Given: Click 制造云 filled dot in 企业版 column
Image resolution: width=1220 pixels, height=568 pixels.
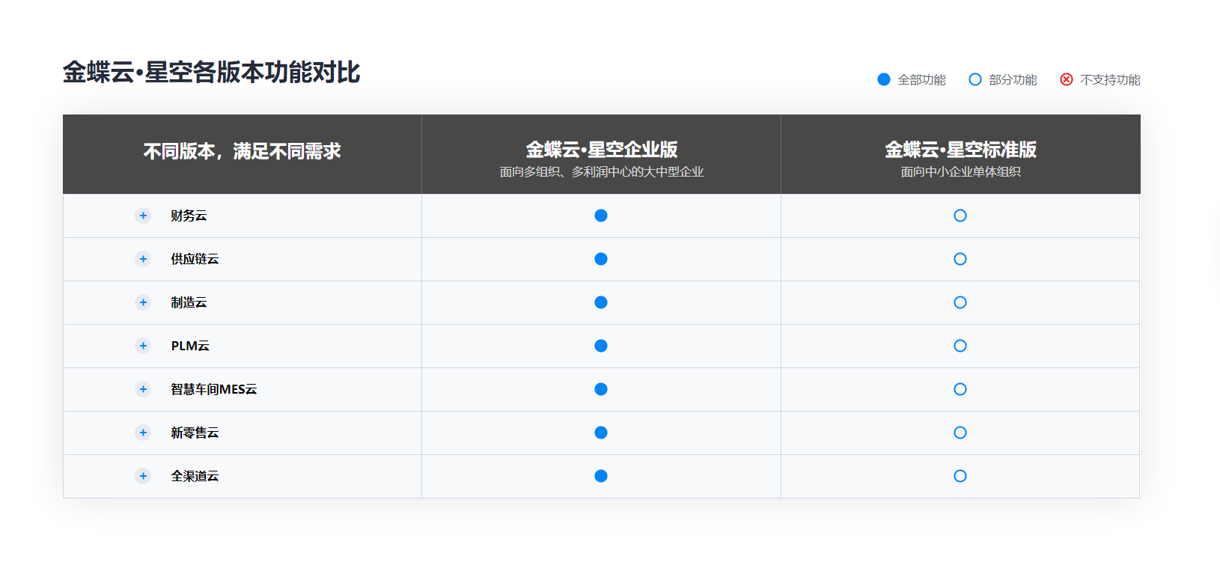Looking at the screenshot, I should tap(601, 302).
